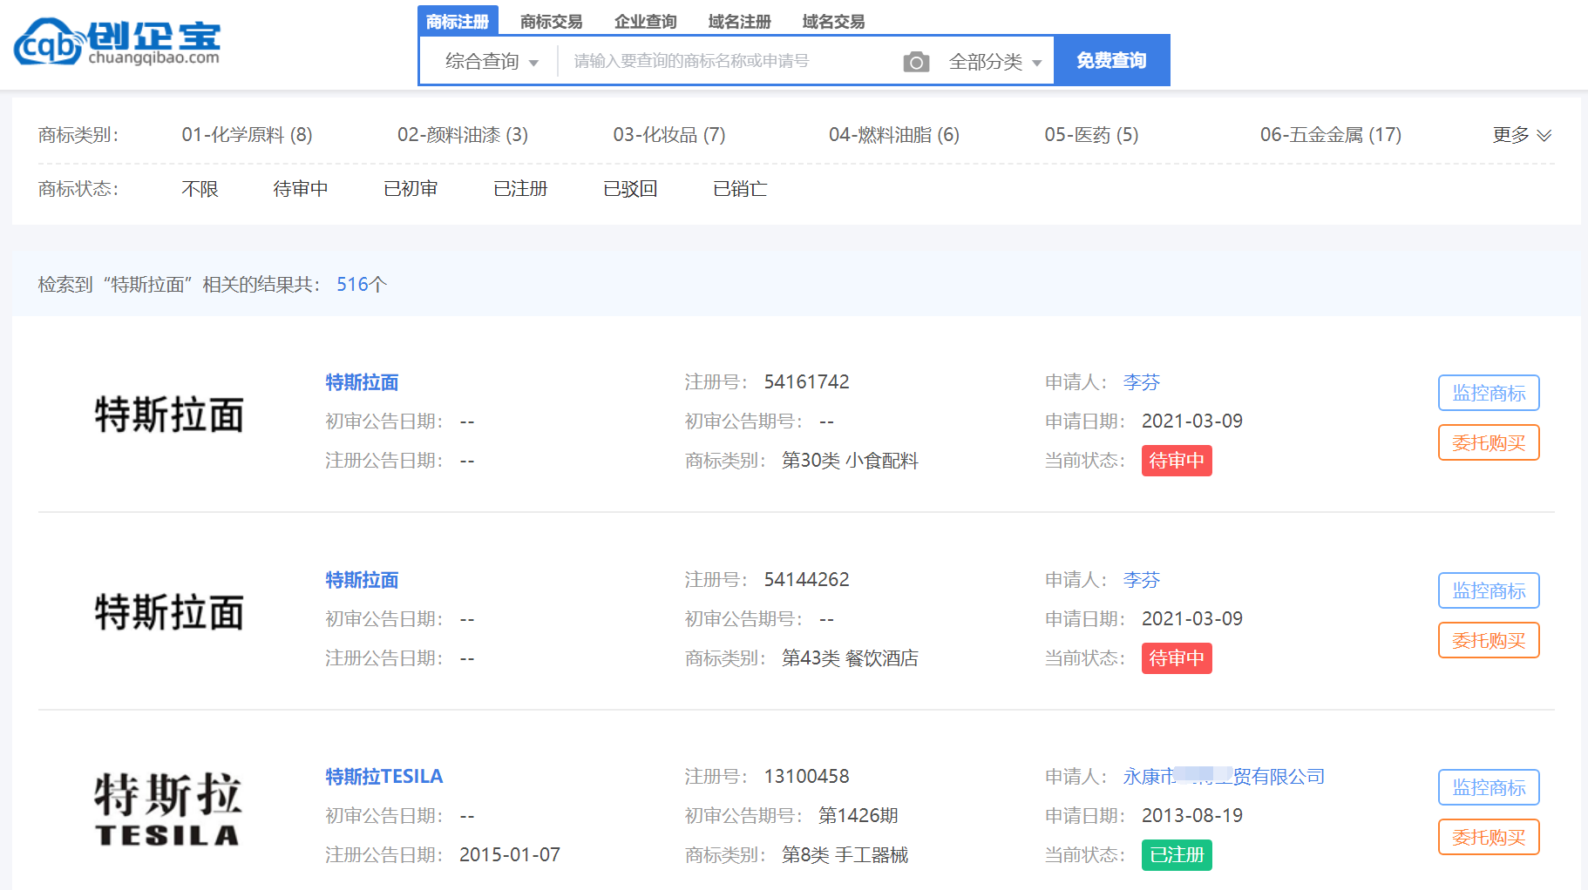Click the 特斯拉 TESILA trademark logo thumbnail
Viewport: 1588px width, 890px height.
click(x=168, y=810)
